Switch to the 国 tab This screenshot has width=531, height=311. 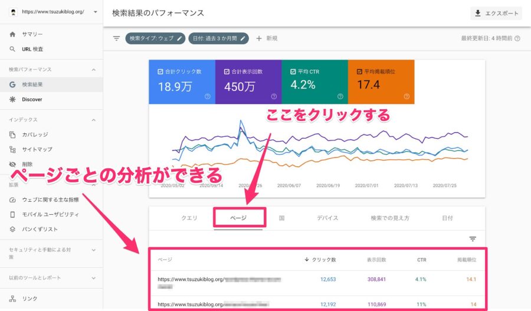pyautogui.click(x=282, y=218)
